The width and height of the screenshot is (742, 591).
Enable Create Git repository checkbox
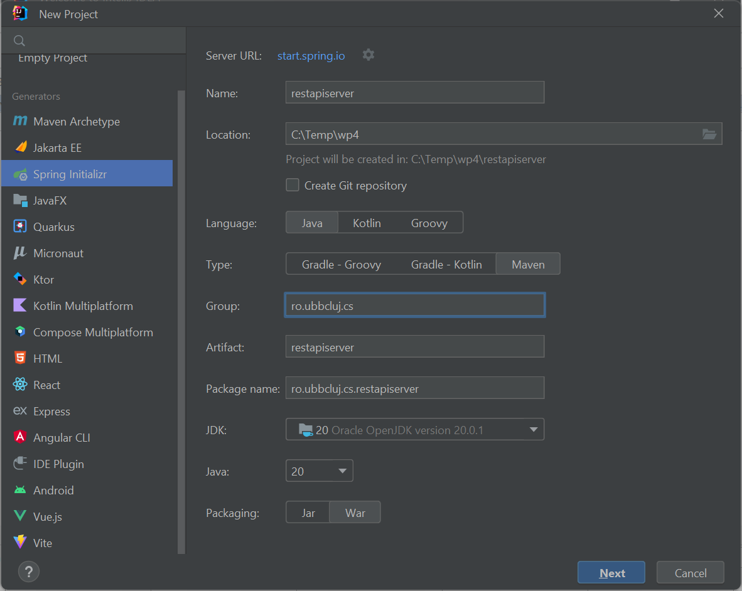(293, 185)
